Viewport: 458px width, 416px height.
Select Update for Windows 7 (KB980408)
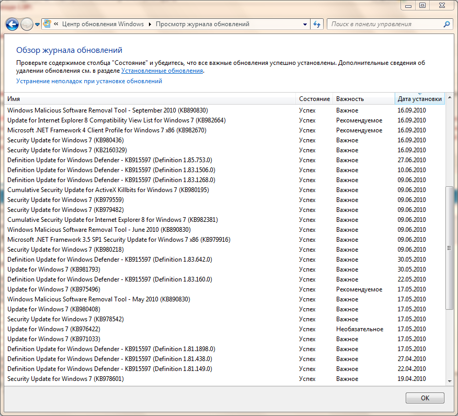point(224,309)
